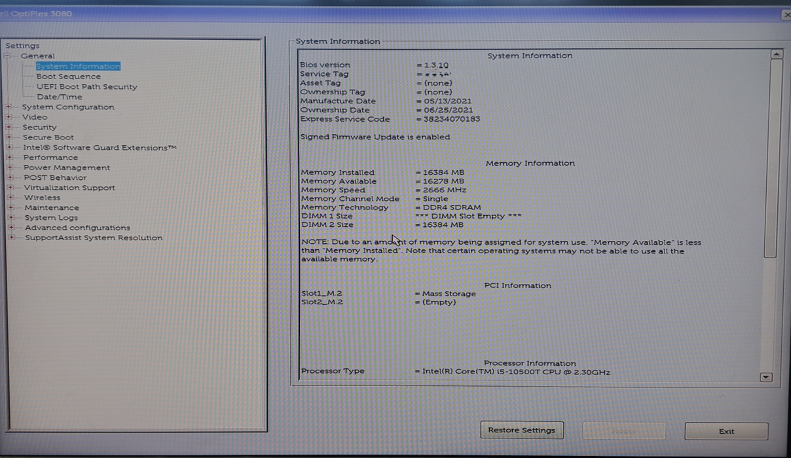This screenshot has height=458, width=791.
Task: Click the scroll down arrow
Action: click(766, 378)
